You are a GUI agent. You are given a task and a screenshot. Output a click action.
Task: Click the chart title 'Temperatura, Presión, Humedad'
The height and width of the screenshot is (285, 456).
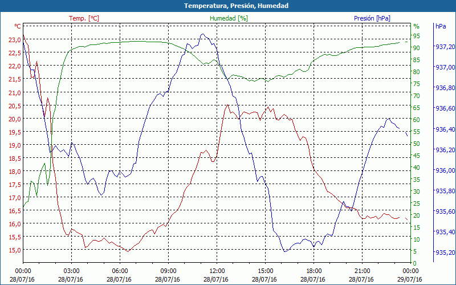pos(236,6)
